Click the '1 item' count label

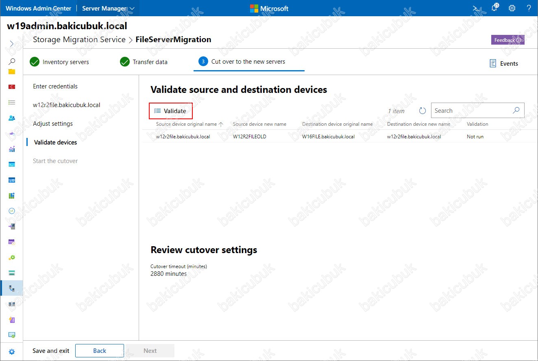coord(396,111)
